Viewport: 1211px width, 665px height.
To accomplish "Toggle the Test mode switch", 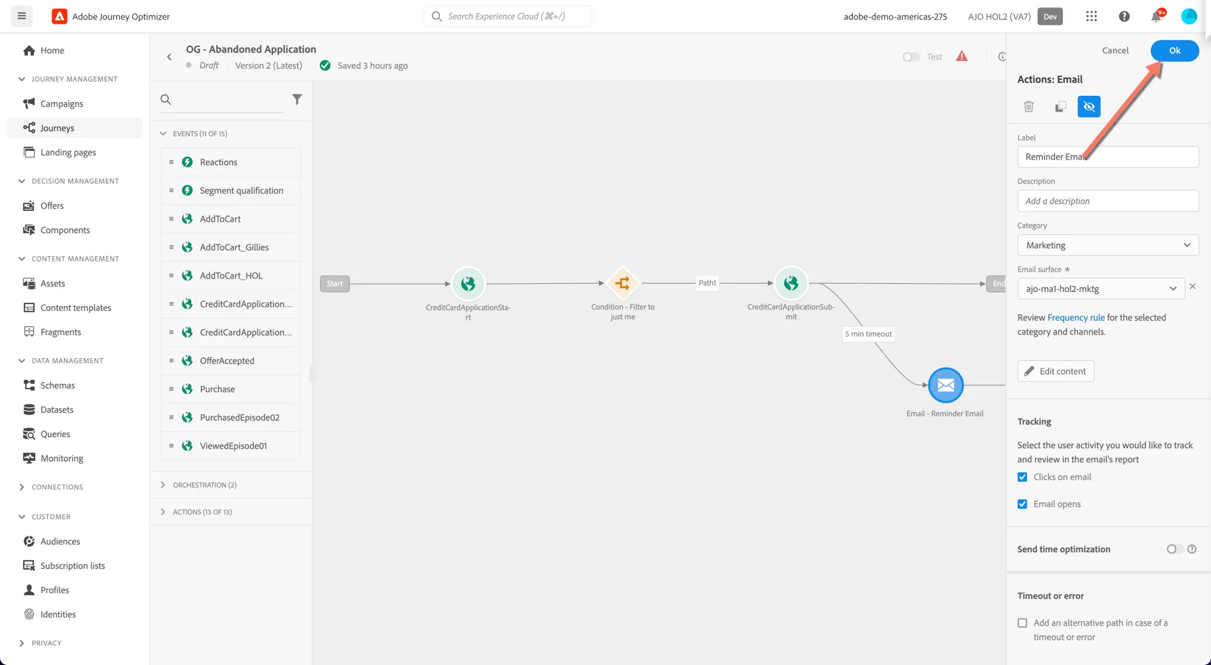I will (x=911, y=57).
